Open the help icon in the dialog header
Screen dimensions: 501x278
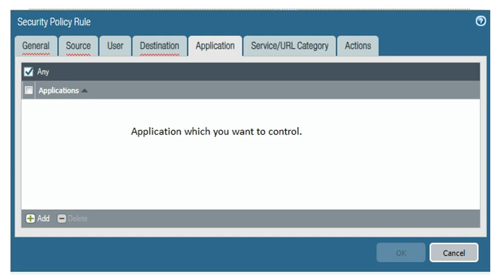(x=480, y=21)
